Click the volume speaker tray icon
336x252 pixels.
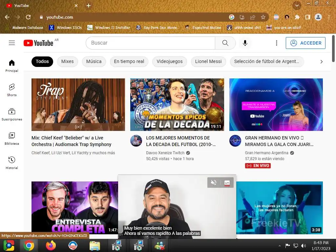coord(304,245)
